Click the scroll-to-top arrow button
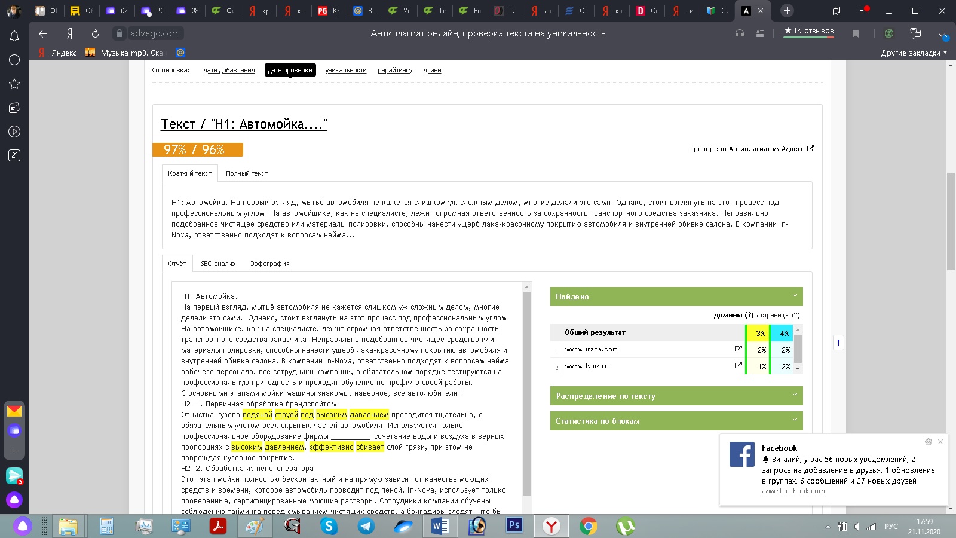Viewport: 956px width, 538px height. pyautogui.click(x=838, y=343)
